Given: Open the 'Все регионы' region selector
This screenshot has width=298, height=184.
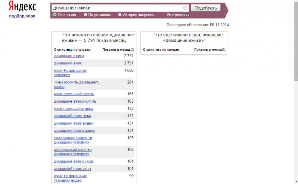Looking at the screenshot, I should tap(178, 15).
